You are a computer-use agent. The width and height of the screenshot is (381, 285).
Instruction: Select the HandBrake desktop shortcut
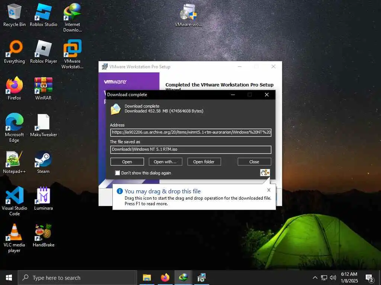click(44, 236)
